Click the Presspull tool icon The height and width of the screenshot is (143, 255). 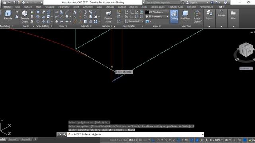(17, 17)
